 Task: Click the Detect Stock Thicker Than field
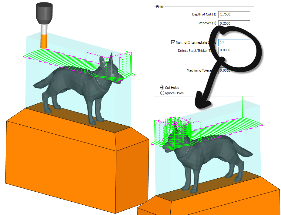click(x=233, y=50)
